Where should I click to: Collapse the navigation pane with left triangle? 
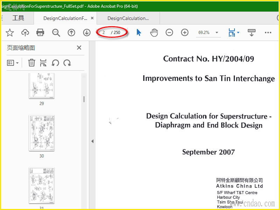pos(92,141)
